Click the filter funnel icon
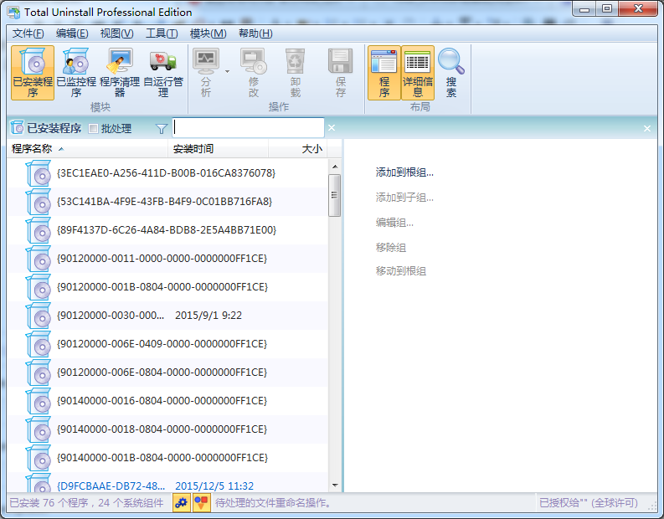 click(162, 129)
